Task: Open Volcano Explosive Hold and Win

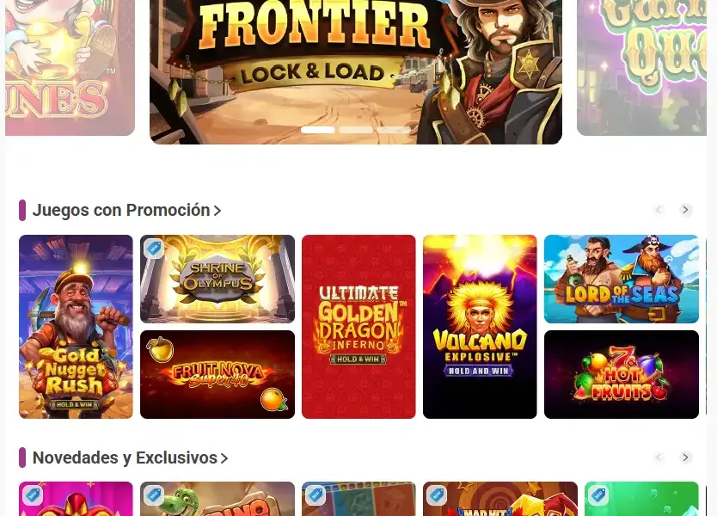Action: pyautogui.click(x=480, y=327)
